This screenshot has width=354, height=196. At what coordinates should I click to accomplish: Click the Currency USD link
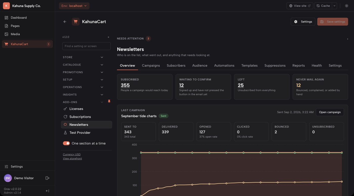tap(72, 154)
